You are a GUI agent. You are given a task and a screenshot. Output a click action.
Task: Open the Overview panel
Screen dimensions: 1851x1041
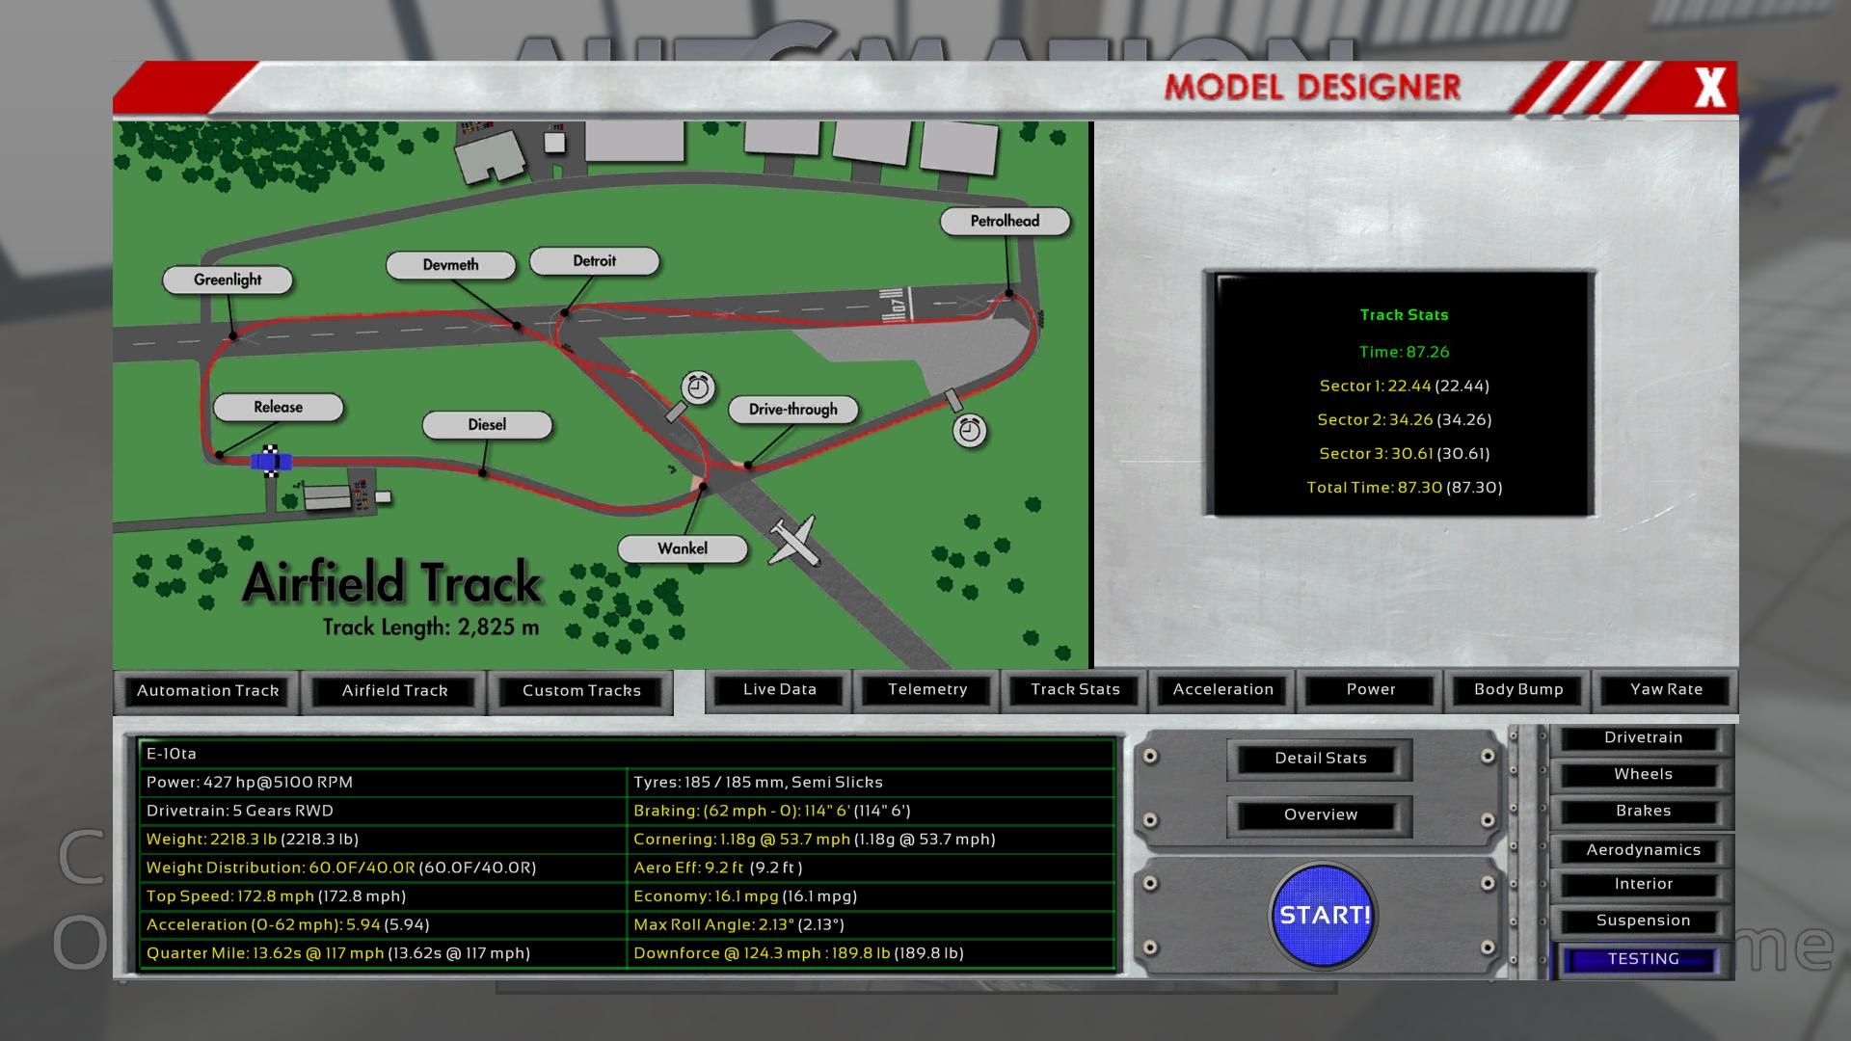(1320, 815)
